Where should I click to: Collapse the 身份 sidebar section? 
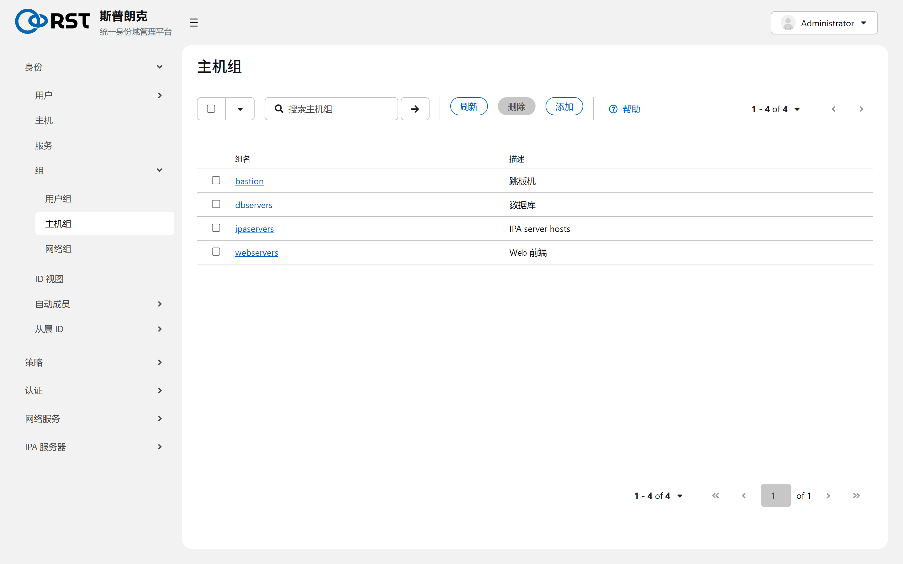pos(94,67)
